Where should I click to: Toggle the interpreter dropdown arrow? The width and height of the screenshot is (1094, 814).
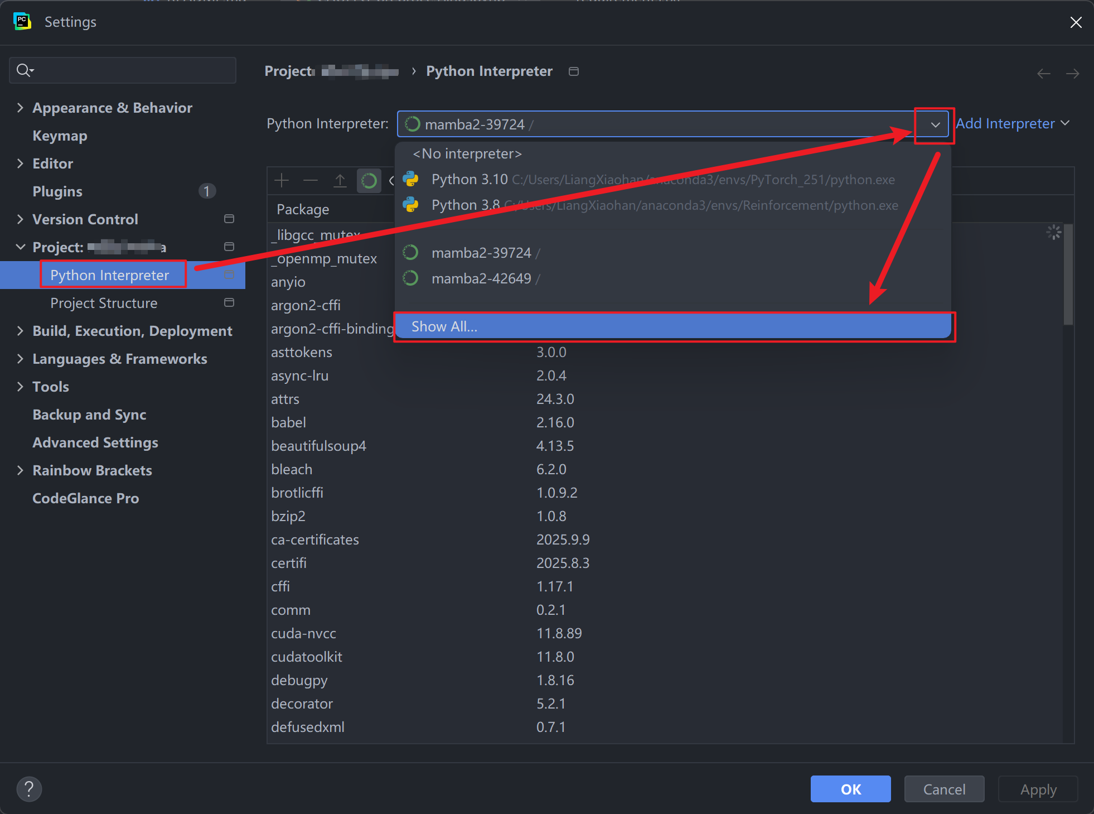[x=935, y=124]
